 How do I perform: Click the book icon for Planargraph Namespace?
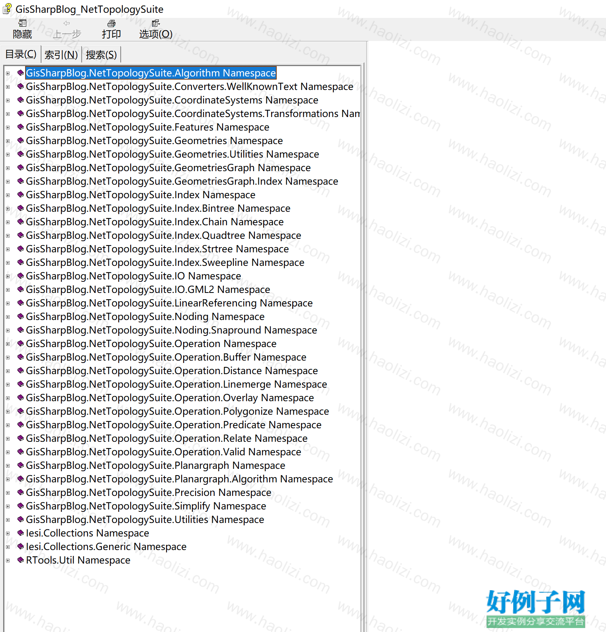pos(21,465)
